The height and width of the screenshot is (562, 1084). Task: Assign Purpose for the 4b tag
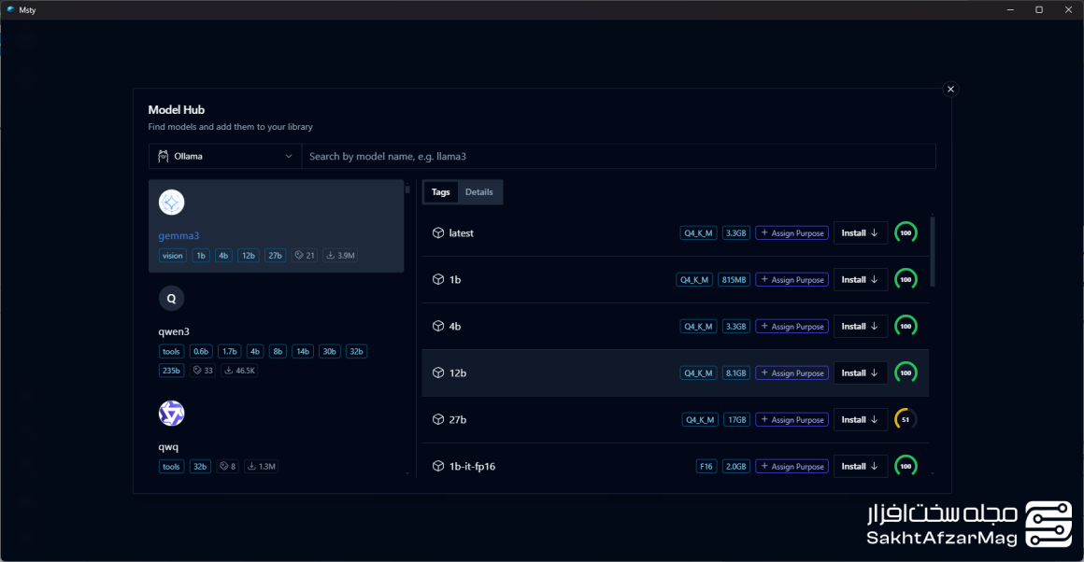pyautogui.click(x=792, y=326)
